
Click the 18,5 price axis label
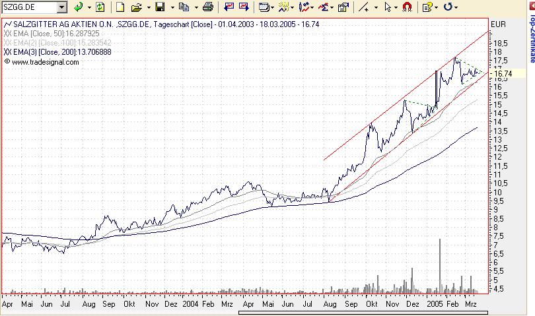coord(501,44)
